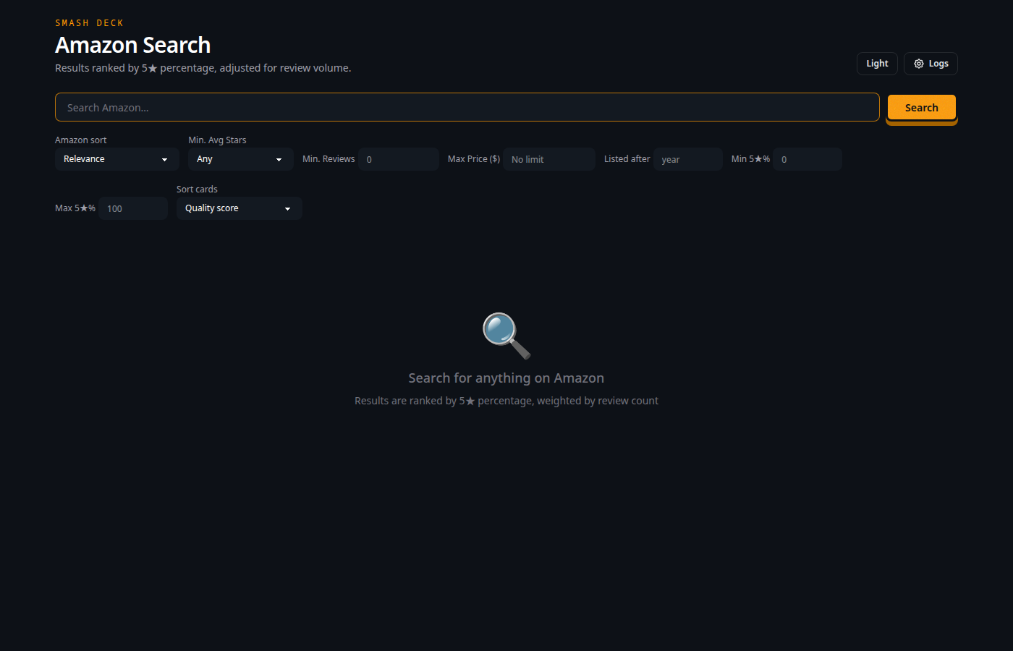Image resolution: width=1013 pixels, height=651 pixels.
Task: Open the Sort cards Quality score dropdown
Action: click(240, 208)
